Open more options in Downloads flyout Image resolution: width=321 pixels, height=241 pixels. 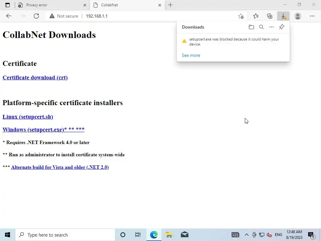point(271,27)
